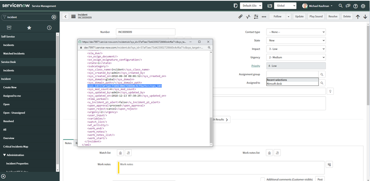Click Assignment group lookup magnifier
370x181 pixels.
[x=322, y=74]
